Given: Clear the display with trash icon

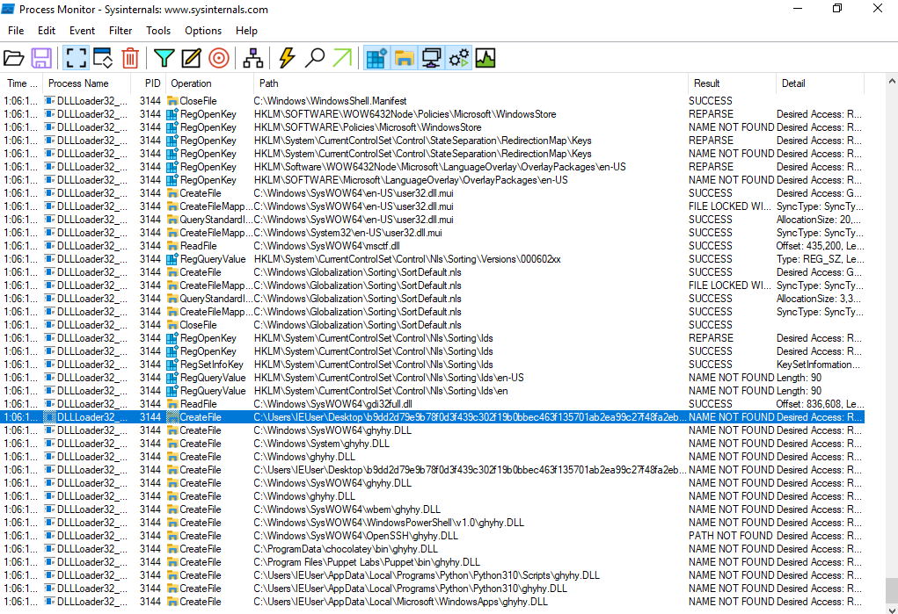Looking at the screenshot, I should click(x=130, y=58).
